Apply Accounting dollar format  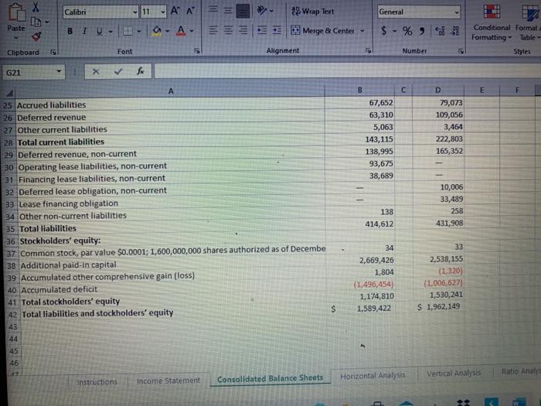(384, 31)
